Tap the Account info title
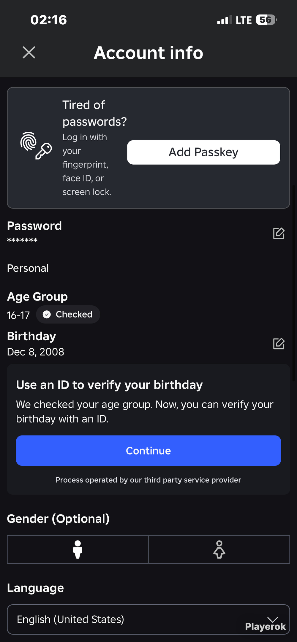 148,53
